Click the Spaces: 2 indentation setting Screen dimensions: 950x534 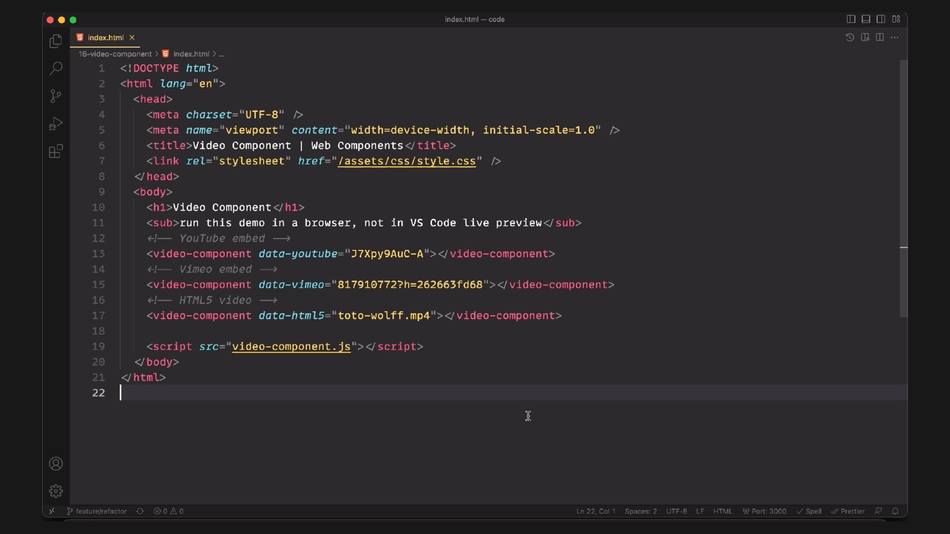click(641, 511)
